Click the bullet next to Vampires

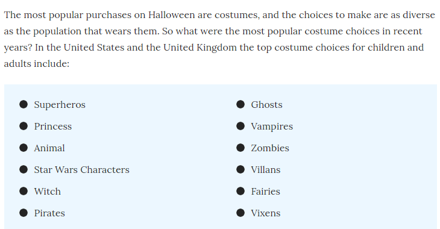pyautogui.click(x=240, y=126)
